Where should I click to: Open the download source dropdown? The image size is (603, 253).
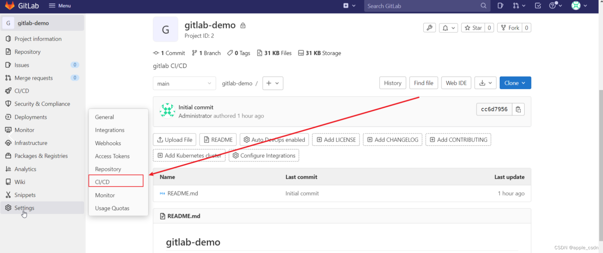click(x=486, y=83)
